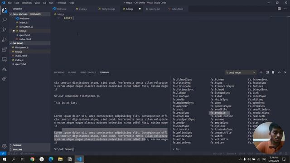290x163 pixels.
Task: Open Windows taskbar search
Action: point(14,159)
